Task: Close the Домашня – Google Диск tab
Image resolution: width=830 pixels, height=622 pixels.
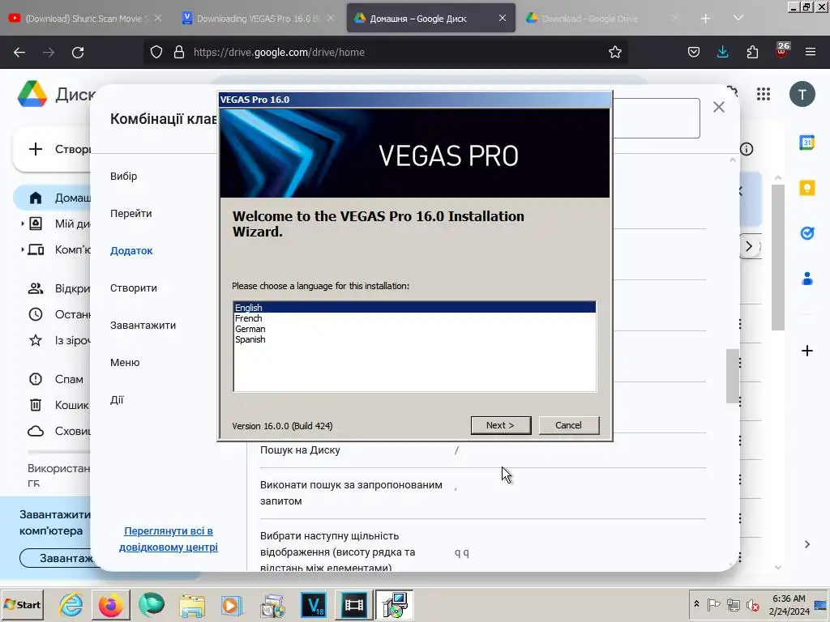Action: (x=503, y=18)
